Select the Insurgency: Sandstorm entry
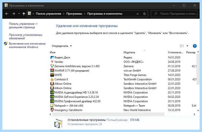This screenshot has height=132, width=202. click(x=123, y=110)
